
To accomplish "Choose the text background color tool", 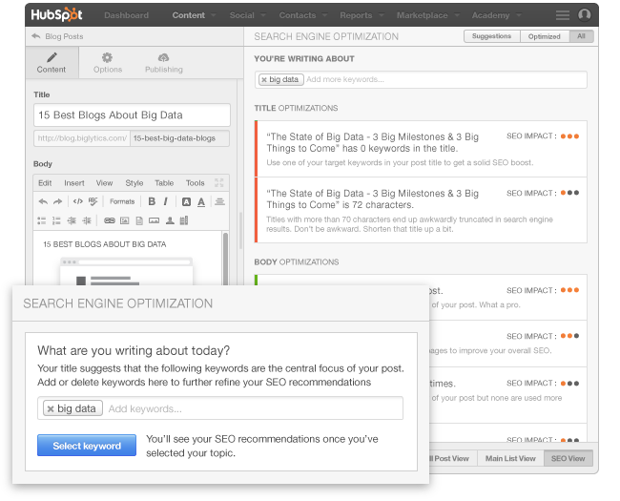I will (x=186, y=201).
